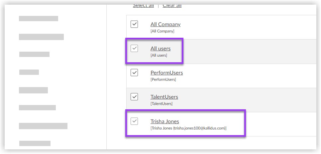Uncheck the All Company checkbox
The height and width of the screenshot is (154, 321).
(134, 24)
